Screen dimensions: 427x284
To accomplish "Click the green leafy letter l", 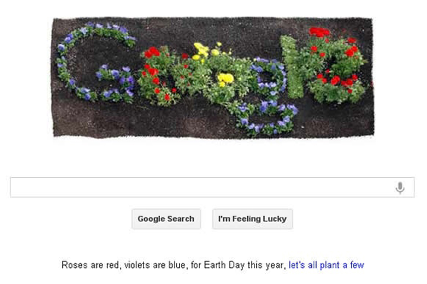I will (291, 66).
